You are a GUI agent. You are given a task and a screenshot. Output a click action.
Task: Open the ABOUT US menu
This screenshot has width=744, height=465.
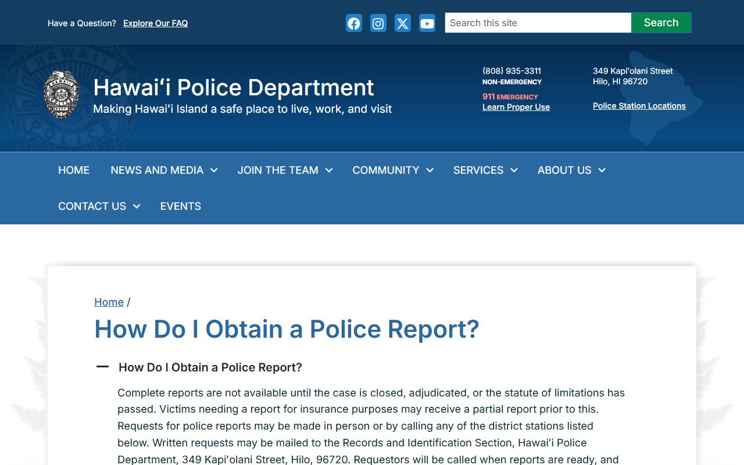564,170
